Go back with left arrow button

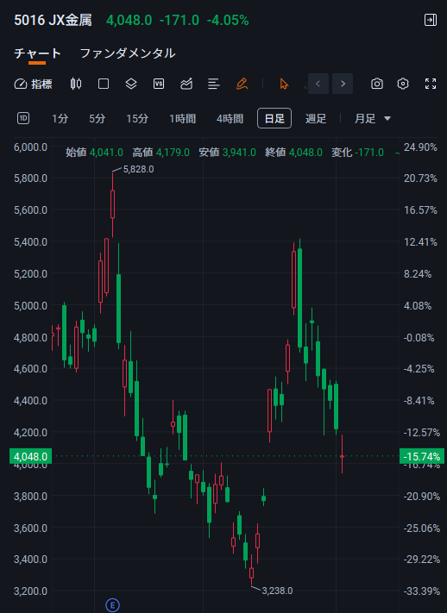[x=318, y=84]
